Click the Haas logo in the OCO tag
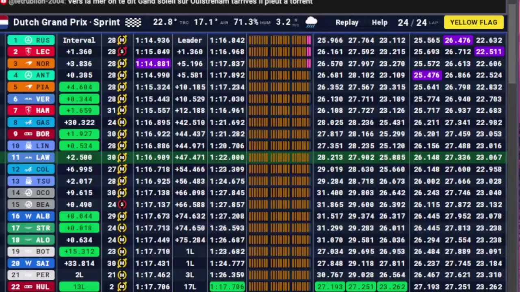Image resolution: width=520 pixels, height=292 pixels. coord(28,193)
